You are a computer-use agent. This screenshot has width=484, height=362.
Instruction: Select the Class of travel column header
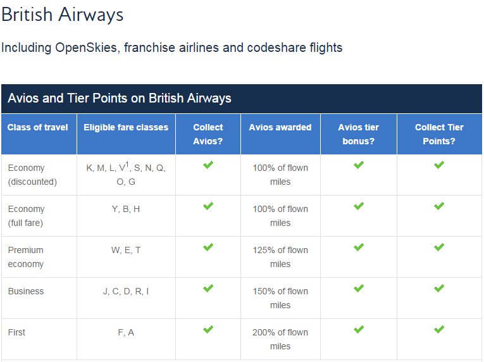point(39,134)
